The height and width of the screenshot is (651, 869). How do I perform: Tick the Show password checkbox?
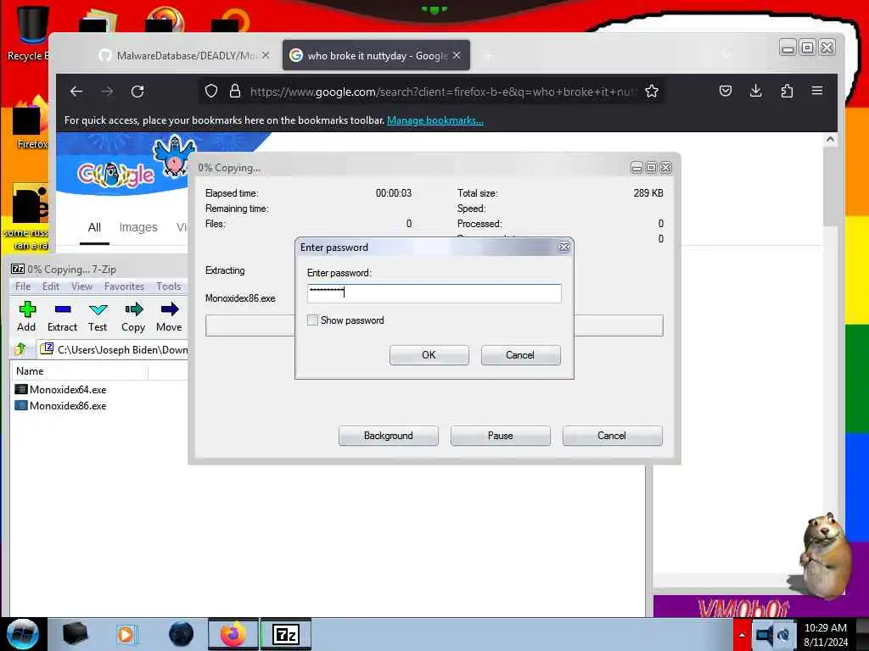point(312,320)
